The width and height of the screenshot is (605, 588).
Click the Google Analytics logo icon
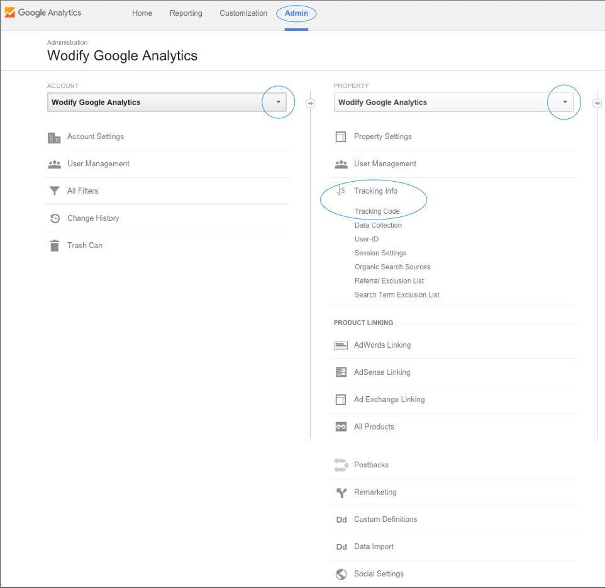pyautogui.click(x=9, y=13)
